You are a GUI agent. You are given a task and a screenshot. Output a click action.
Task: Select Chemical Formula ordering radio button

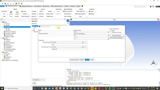(x=110, y=32)
